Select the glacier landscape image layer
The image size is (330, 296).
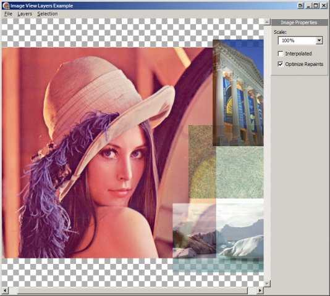pyautogui.click(x=218, y=236)
